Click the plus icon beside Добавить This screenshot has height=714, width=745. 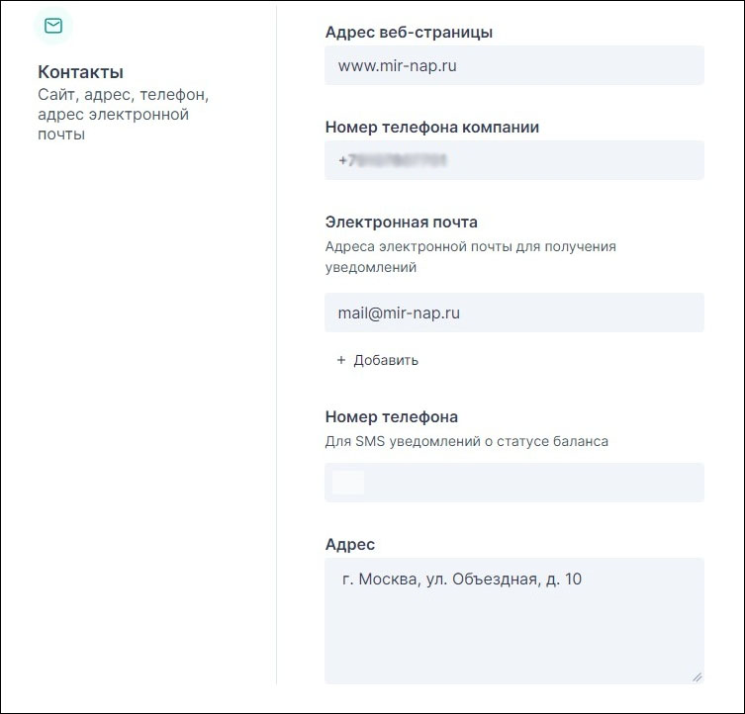pyautogui.click(x=341, y=360)
